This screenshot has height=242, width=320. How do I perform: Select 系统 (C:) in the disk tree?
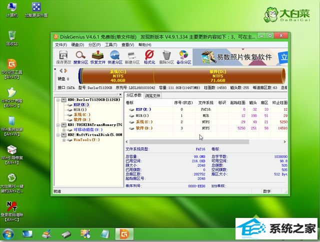(x=82, y=115)
